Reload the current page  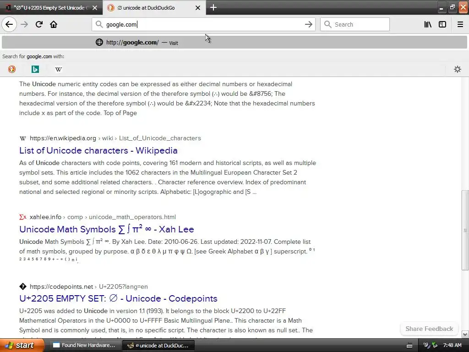pos(39,24)
